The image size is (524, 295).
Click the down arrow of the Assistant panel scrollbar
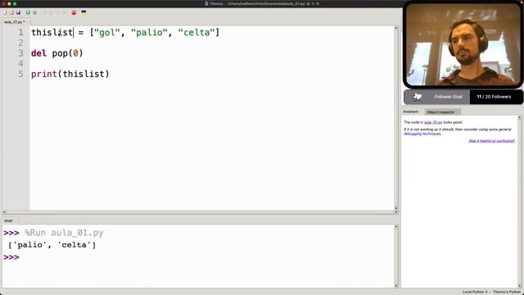[x=519, y=286]
